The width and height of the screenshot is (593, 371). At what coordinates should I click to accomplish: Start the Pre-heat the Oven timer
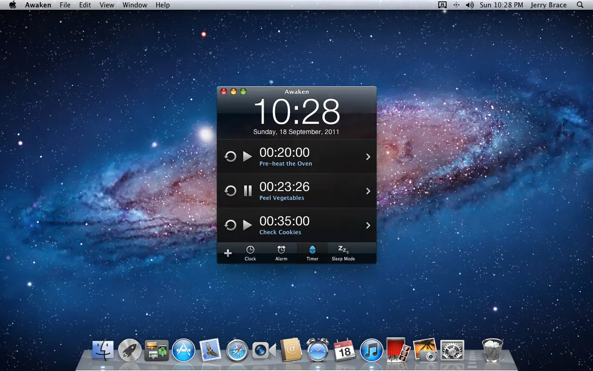click(247, 157)
